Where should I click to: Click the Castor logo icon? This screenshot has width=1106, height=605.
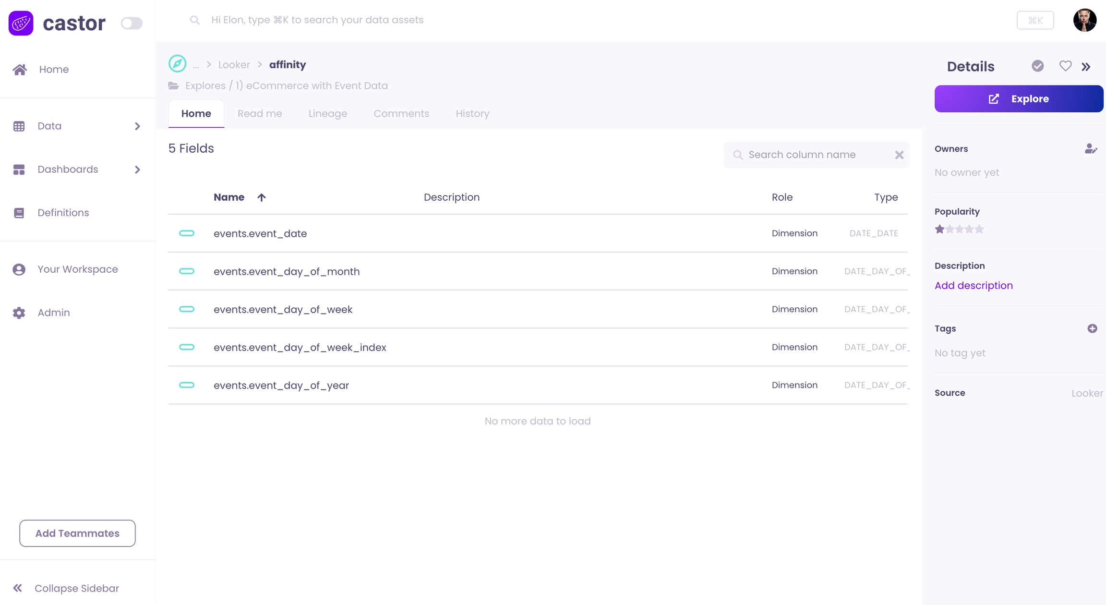pyautogui.click(x=21, y=23)
